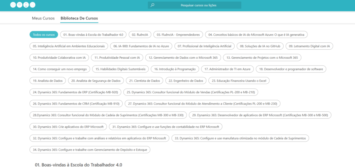Image resolution: width=355 pixels, height=168 pixels.
Task: Select 14. Como conseguir um novo emprego
Action: (60, 69)
